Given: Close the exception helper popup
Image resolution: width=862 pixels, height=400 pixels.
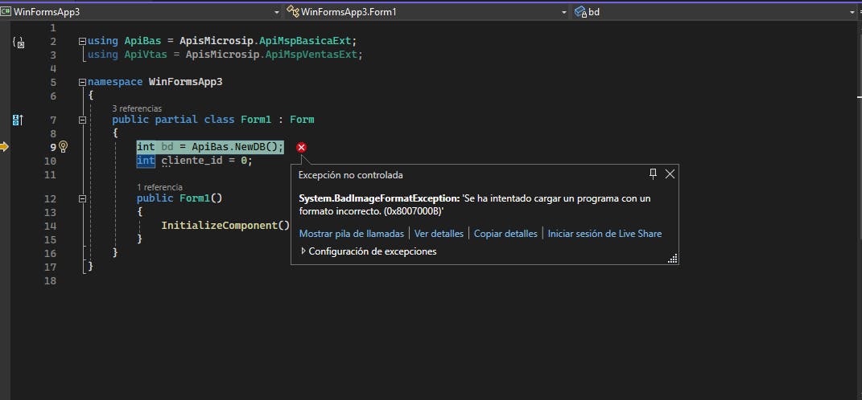Looking at the screenshot, I should point(670,173).
